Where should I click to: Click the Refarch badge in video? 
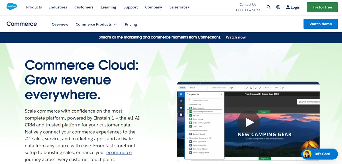(x=182, y=88)
